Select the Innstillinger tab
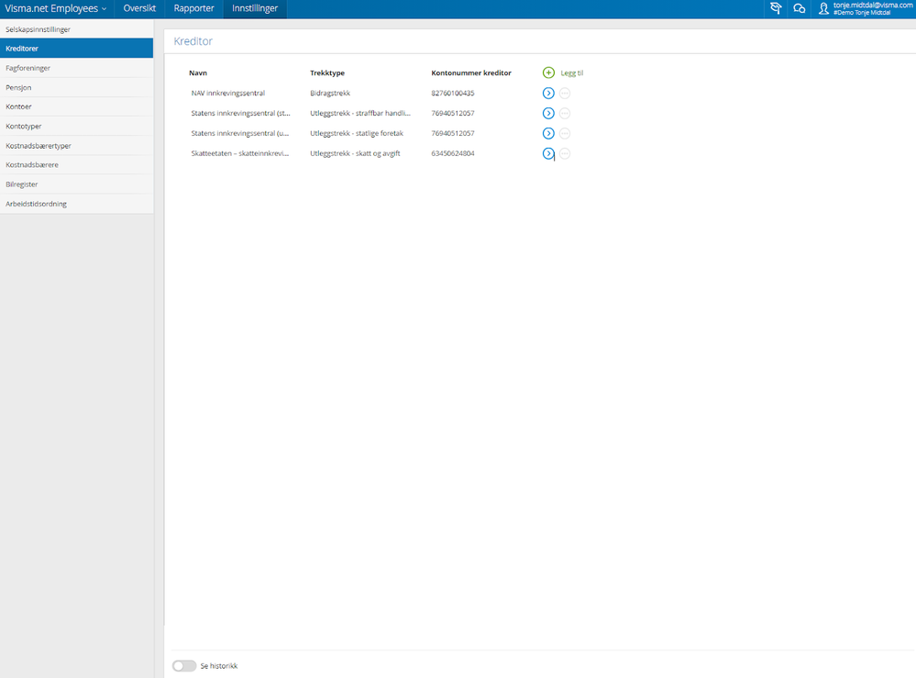Viewport: 916px width, 678px height. pos(255,9)
